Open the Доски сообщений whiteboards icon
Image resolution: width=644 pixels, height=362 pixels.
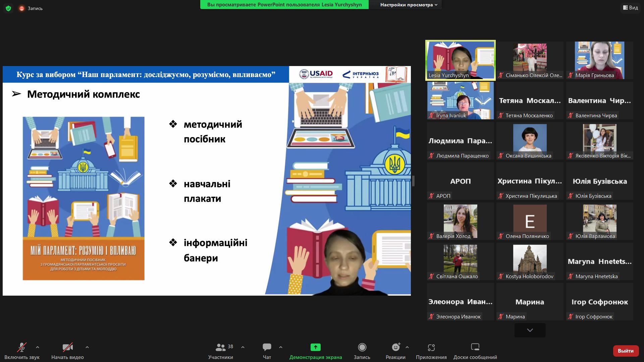click(475, 347)
